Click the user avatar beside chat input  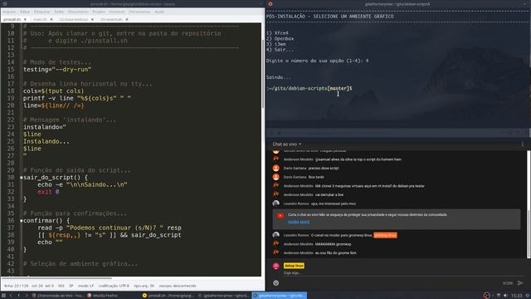click(x=276, y=266)
